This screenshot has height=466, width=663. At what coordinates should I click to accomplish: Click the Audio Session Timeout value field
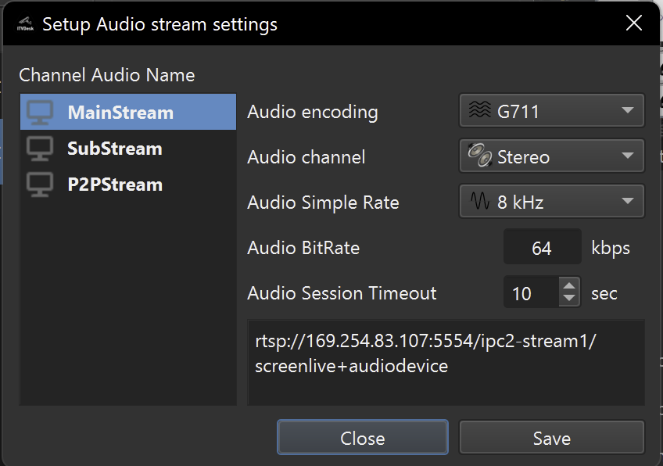coord(530,293)
